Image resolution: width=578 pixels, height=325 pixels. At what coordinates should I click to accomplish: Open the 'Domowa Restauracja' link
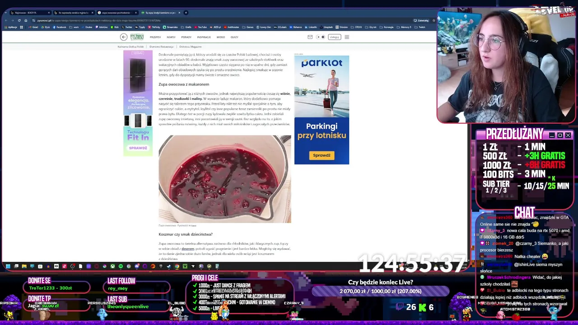[161, 46]
